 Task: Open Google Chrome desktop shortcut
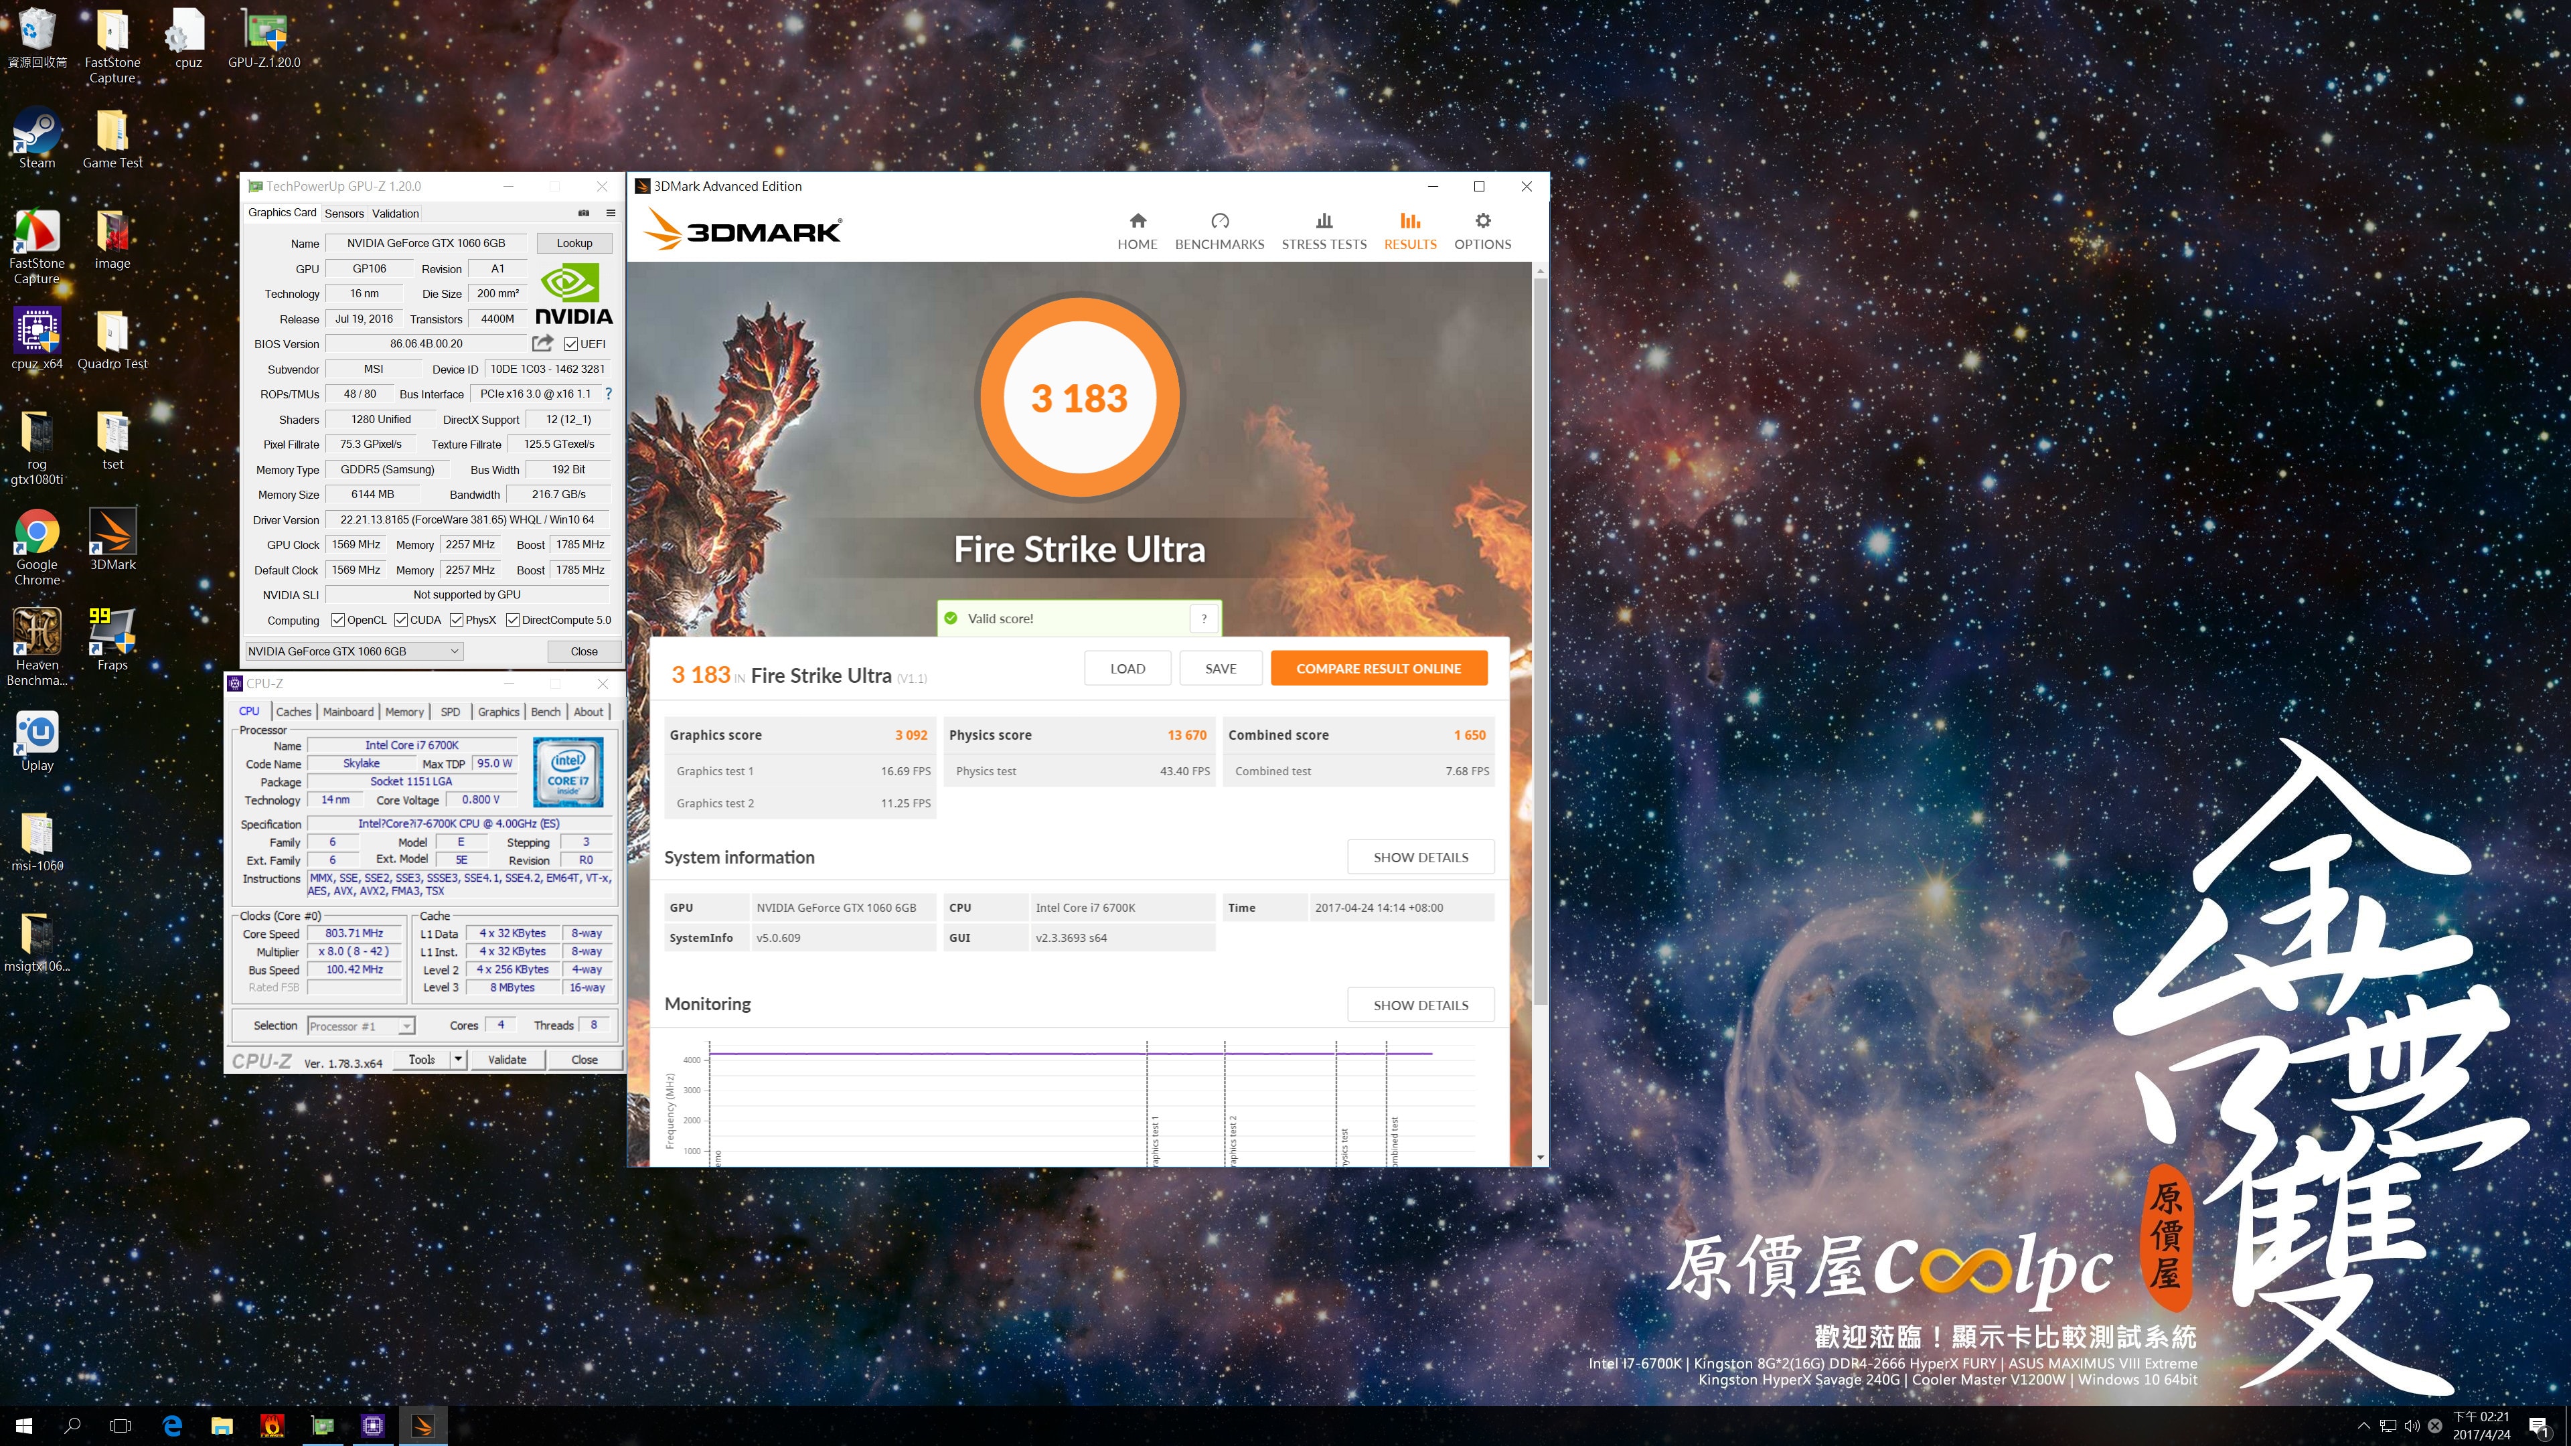pos(37,548)
